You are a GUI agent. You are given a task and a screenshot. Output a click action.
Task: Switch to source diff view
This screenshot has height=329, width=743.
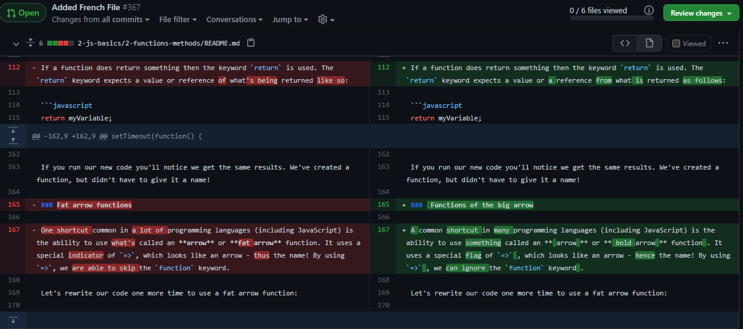point(625,43)
